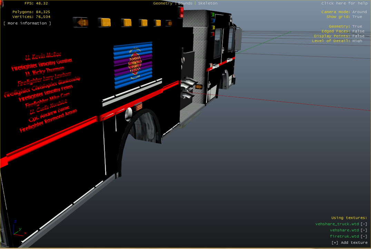Select the vehshare_truck.wtd texture name
The image size is (371, 249).
click(337, 224)
